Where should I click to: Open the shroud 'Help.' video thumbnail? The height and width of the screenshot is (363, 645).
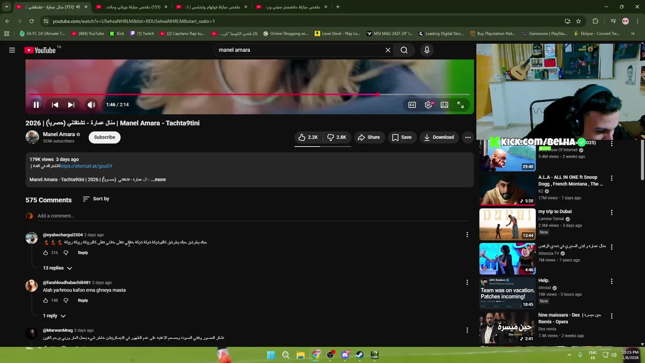(x=507, y=293)
